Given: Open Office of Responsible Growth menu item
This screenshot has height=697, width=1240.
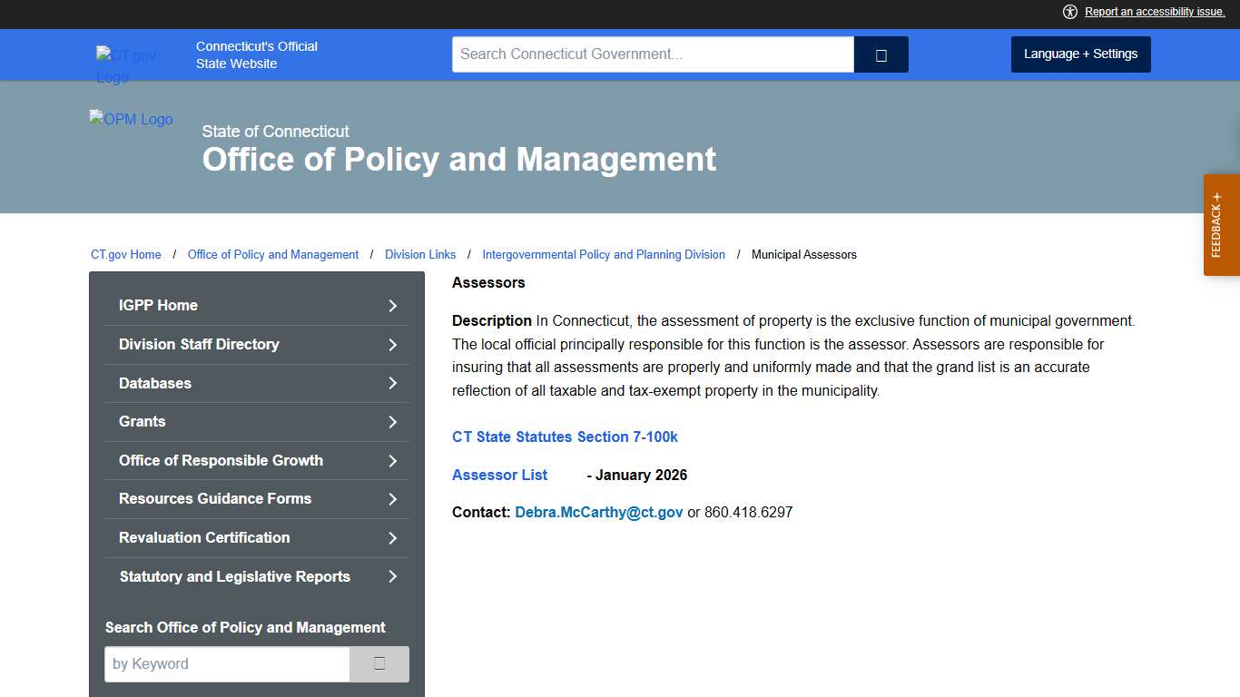Looking at the screenshot, I should (221, 460).
